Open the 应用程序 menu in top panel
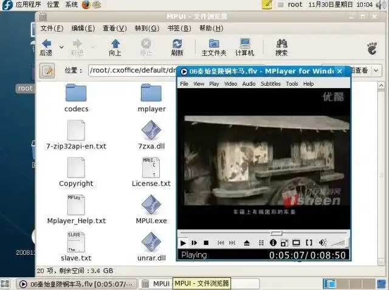The height and width of the screenshot is (290, 389). click(x=28, y=4)
